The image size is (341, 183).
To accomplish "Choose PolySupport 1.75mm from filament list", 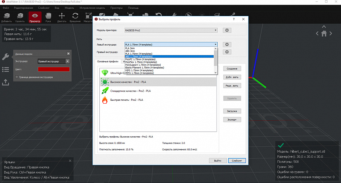I will pos(169,65).
